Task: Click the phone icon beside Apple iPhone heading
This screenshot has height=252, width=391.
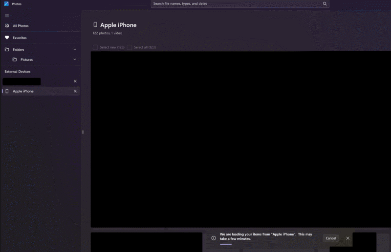Action: pyautogui.click(x=95, y=25)
